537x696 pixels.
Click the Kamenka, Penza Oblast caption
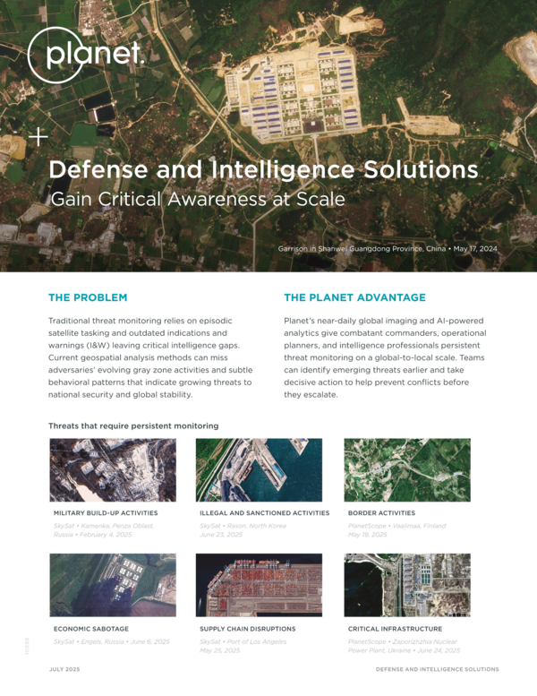pyautogui.click(x=104, y=530)
